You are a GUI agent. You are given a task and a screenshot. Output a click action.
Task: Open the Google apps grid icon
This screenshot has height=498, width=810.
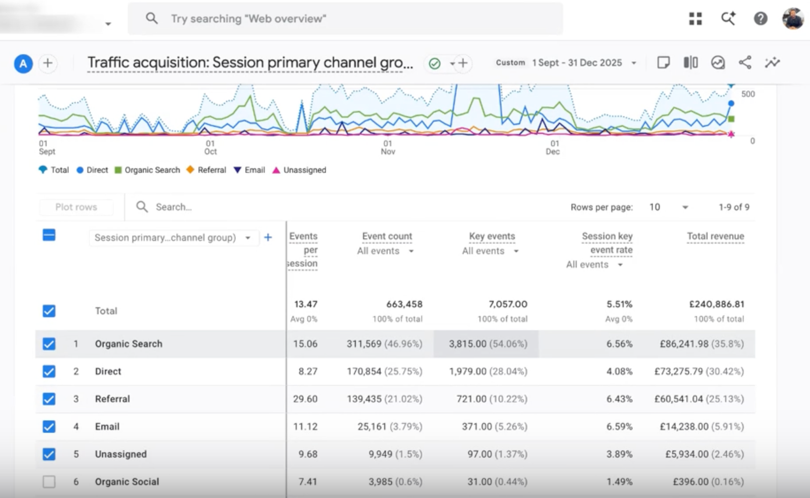coord(696,19)
